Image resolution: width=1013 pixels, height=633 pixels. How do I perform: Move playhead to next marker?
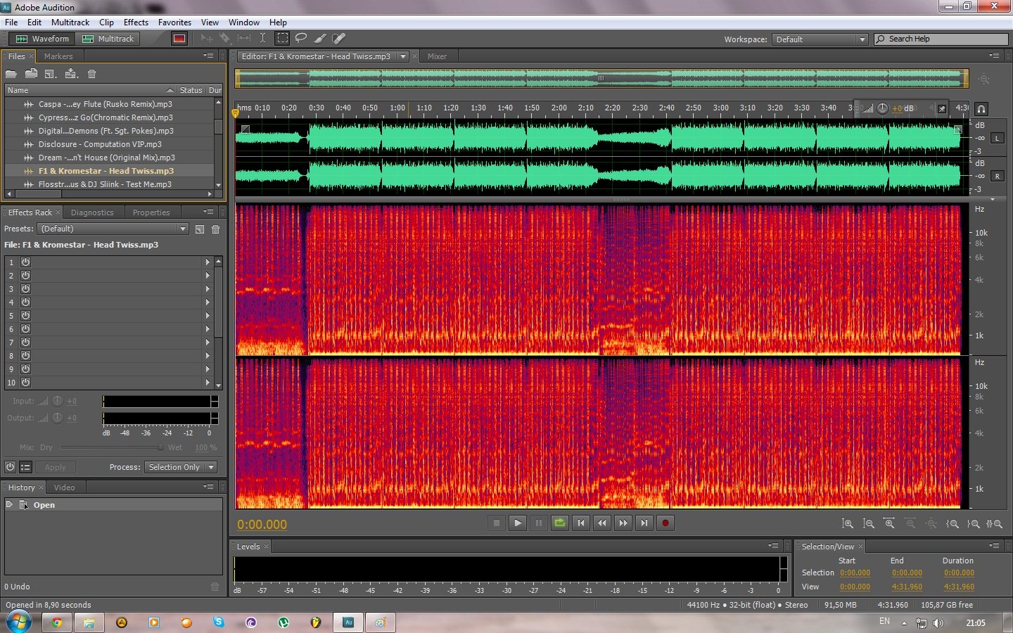coord(644,523)
